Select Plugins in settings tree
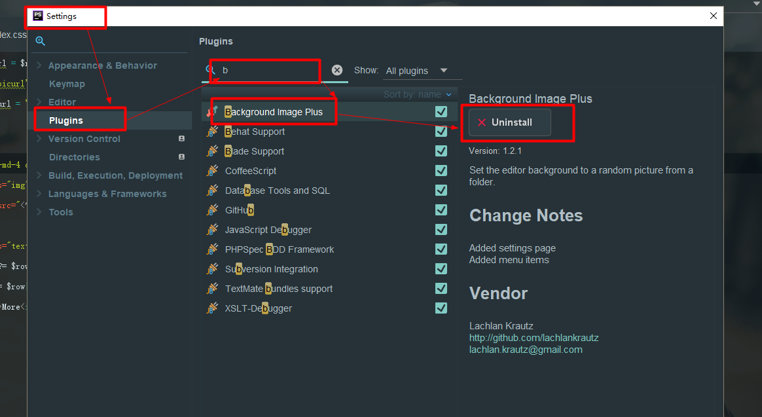 (x=65, y=120)
